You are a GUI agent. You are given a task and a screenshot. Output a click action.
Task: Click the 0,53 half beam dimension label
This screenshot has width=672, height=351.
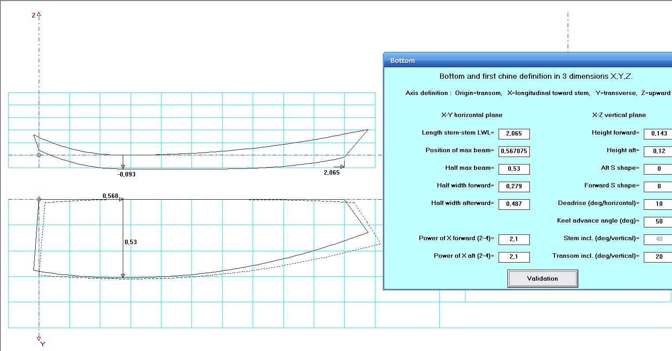[x=131, y=242]
